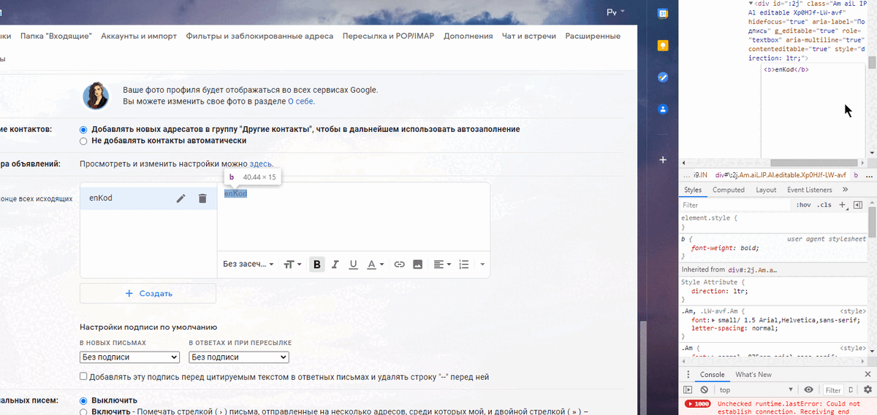Open Google Calendar in the side panel
877x415 pixels.
click(663, 13)
